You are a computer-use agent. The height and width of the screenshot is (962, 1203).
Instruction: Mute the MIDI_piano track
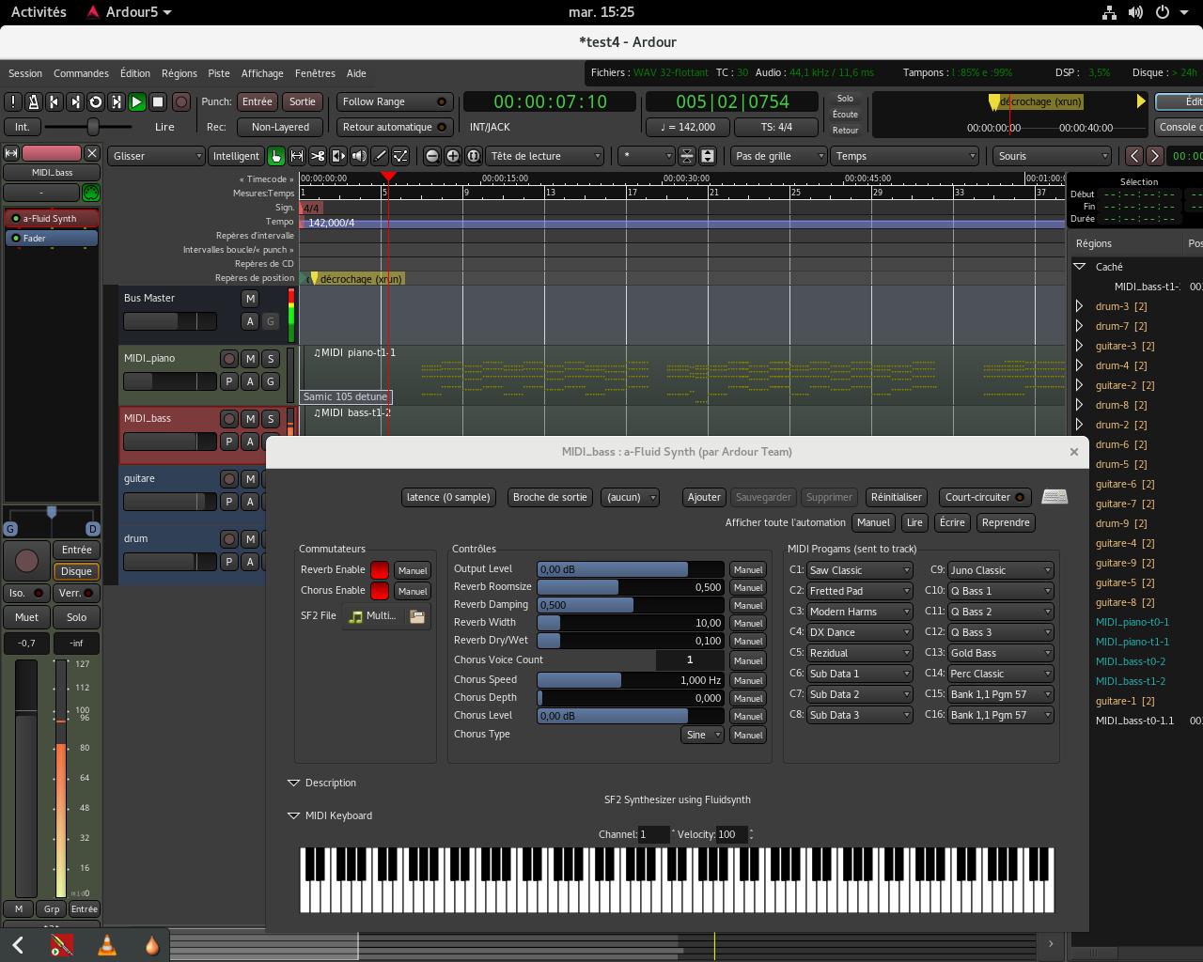click(x=250, y=359)
